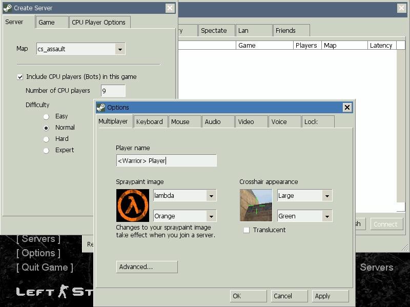The width and height of the screenshot is (410, 307).
Task: Switch to the Keyboard tab in Options
Action: [151, 121]
